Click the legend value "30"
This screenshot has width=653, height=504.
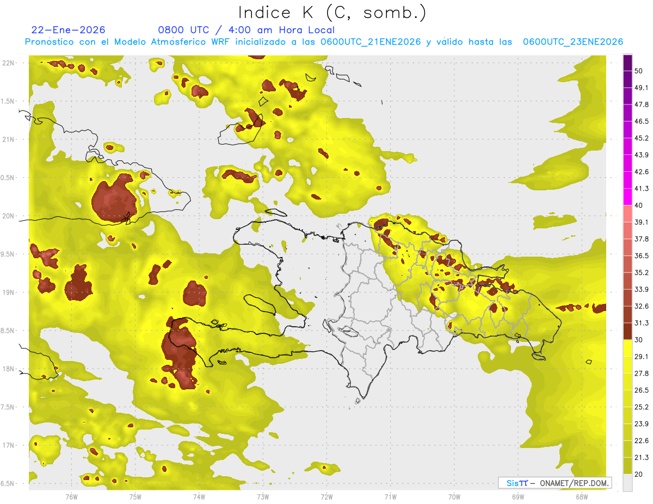pyautogui.click(x=639, y=340)
